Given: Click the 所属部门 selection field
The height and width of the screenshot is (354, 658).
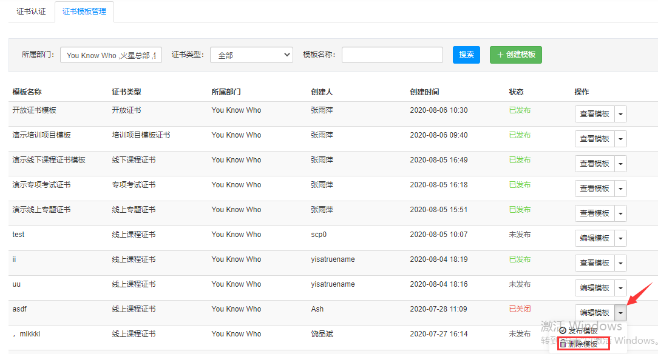Looking at the screenshot, I should tap(111, 55).
